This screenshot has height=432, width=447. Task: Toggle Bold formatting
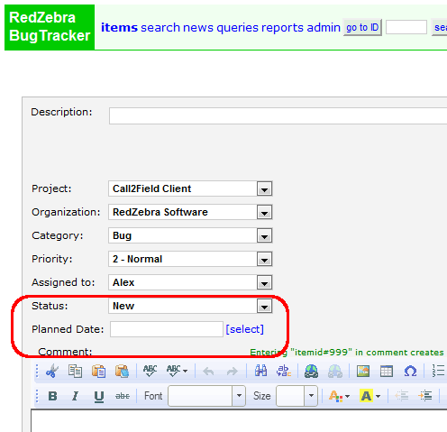(x=52, y=396)
